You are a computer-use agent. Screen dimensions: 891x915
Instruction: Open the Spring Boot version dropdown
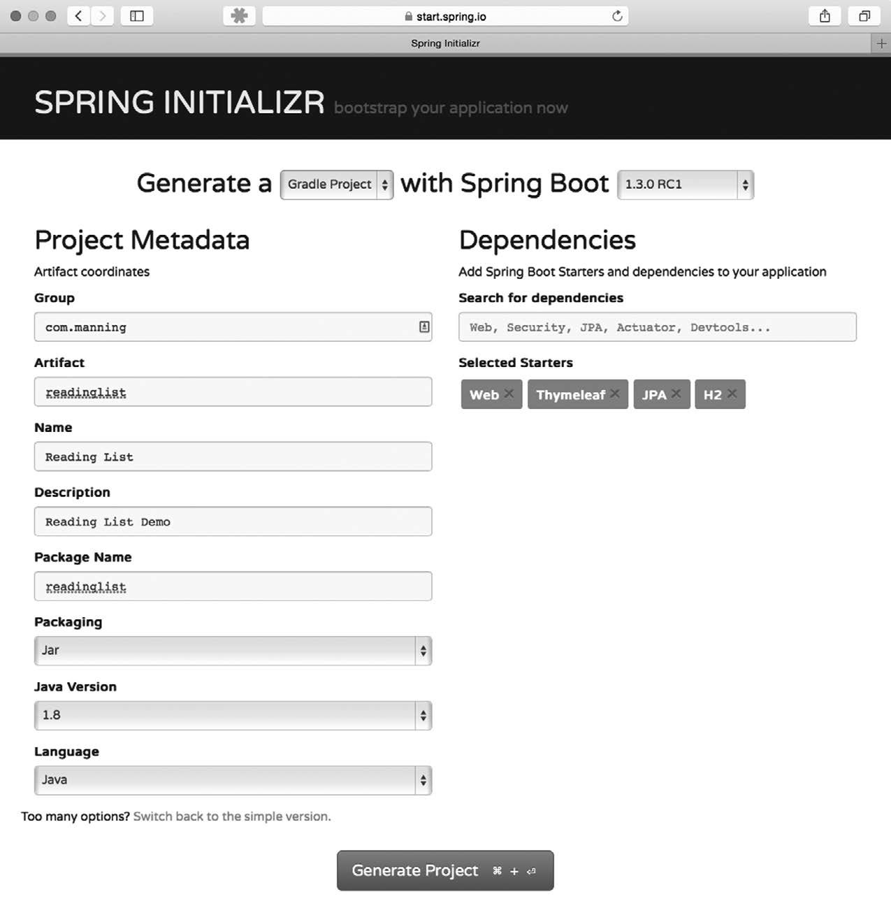[685, 185]
